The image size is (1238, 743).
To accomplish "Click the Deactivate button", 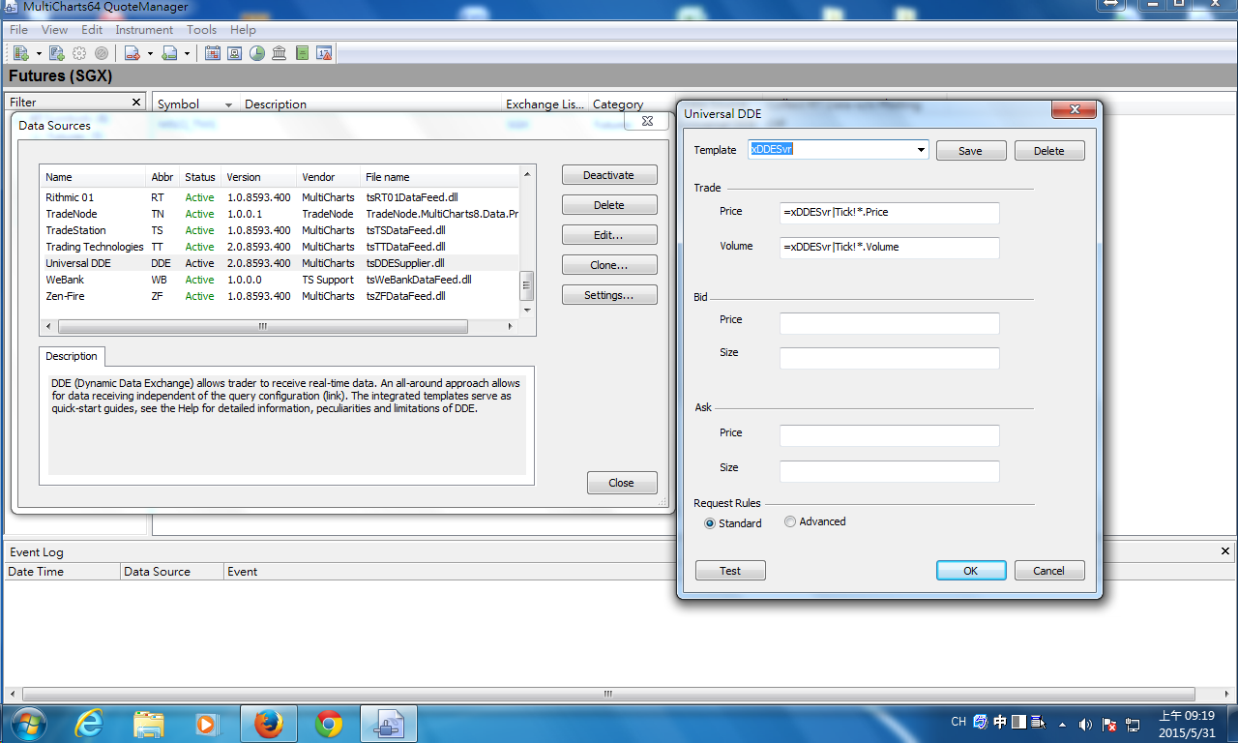I will coord(609,175).
